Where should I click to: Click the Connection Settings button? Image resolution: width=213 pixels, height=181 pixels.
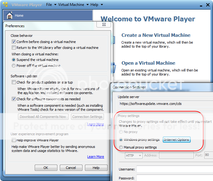click(87, 117)
